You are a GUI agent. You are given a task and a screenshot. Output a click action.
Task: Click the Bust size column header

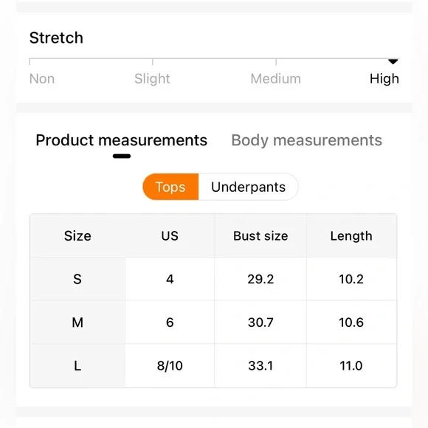(260, 236)
